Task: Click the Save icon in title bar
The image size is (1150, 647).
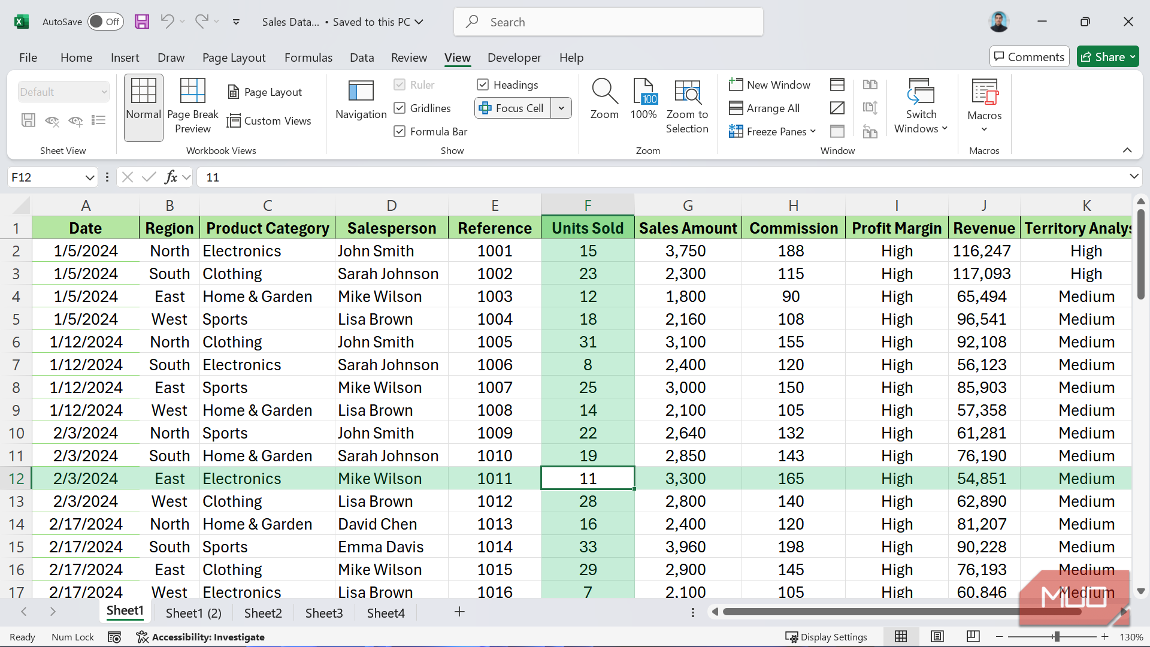Action: point(142,22)
